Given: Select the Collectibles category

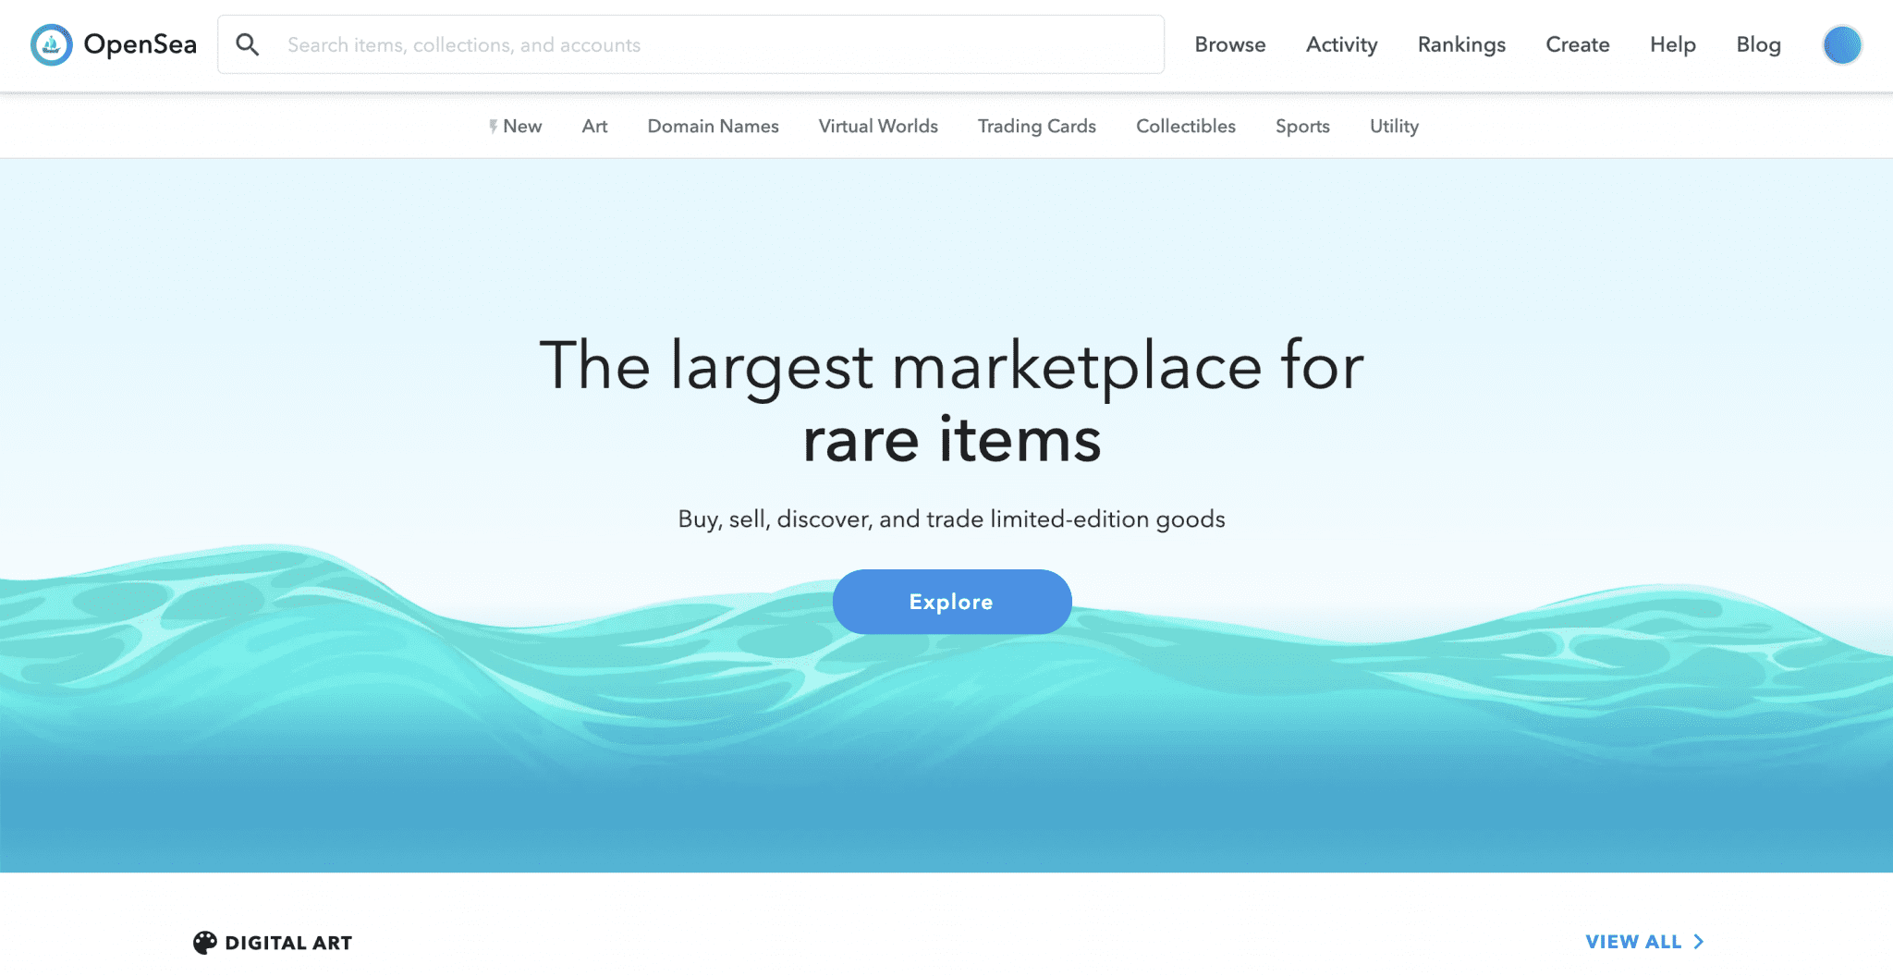Looking at the screenshot, I should point(1185,127).
